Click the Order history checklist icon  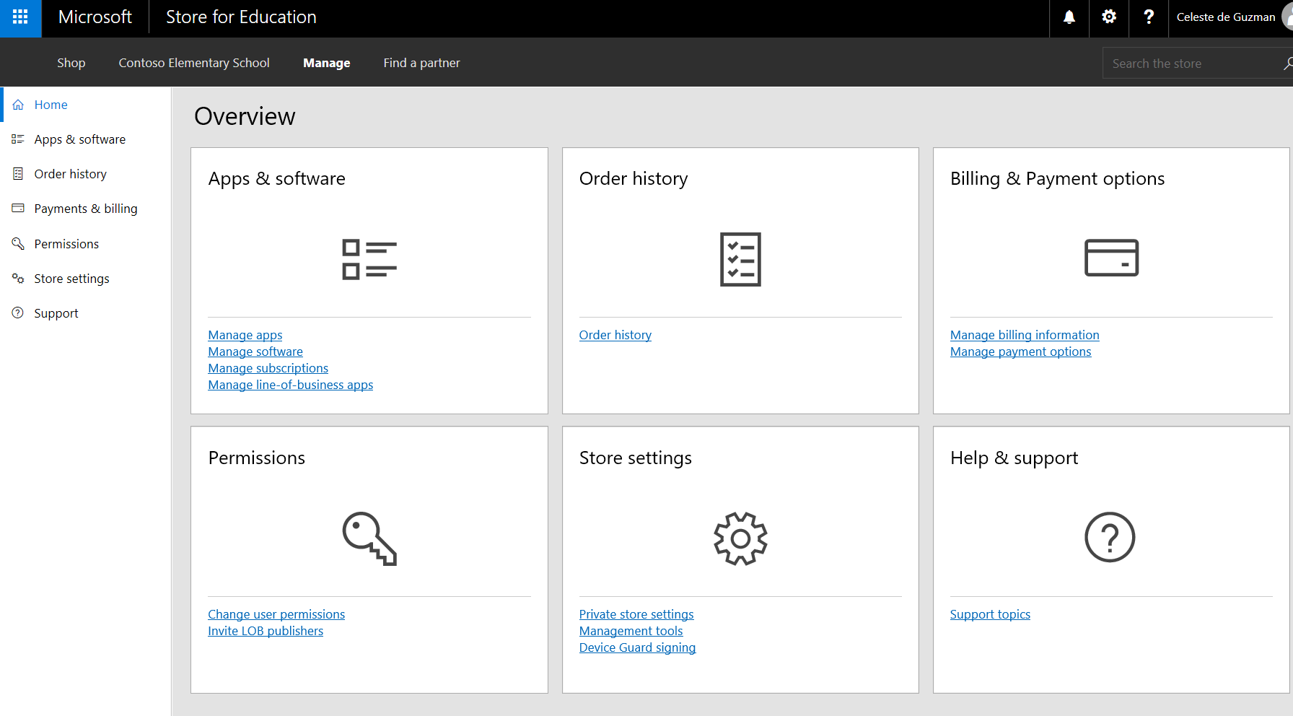740,259
